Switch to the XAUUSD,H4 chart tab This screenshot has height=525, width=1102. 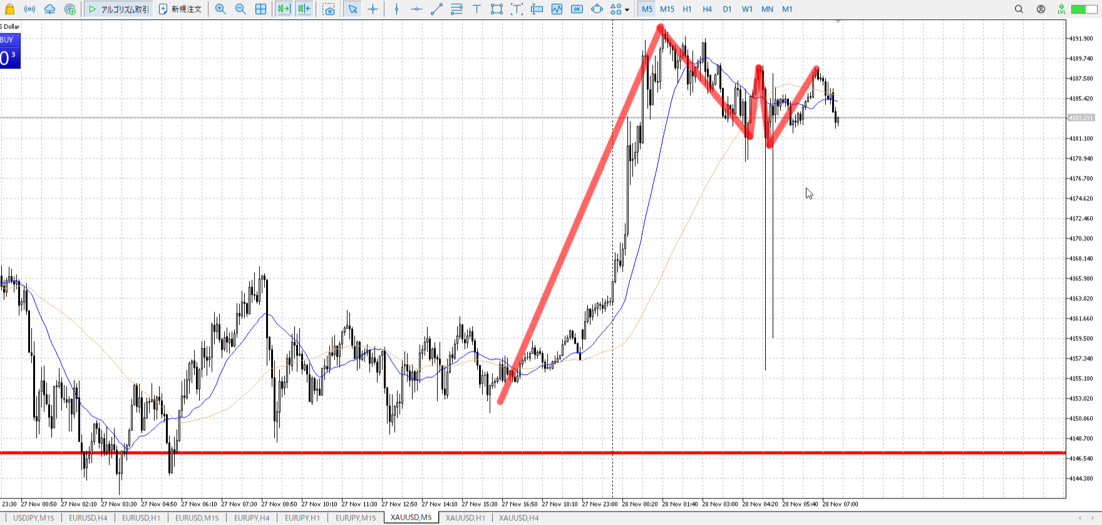518,518
